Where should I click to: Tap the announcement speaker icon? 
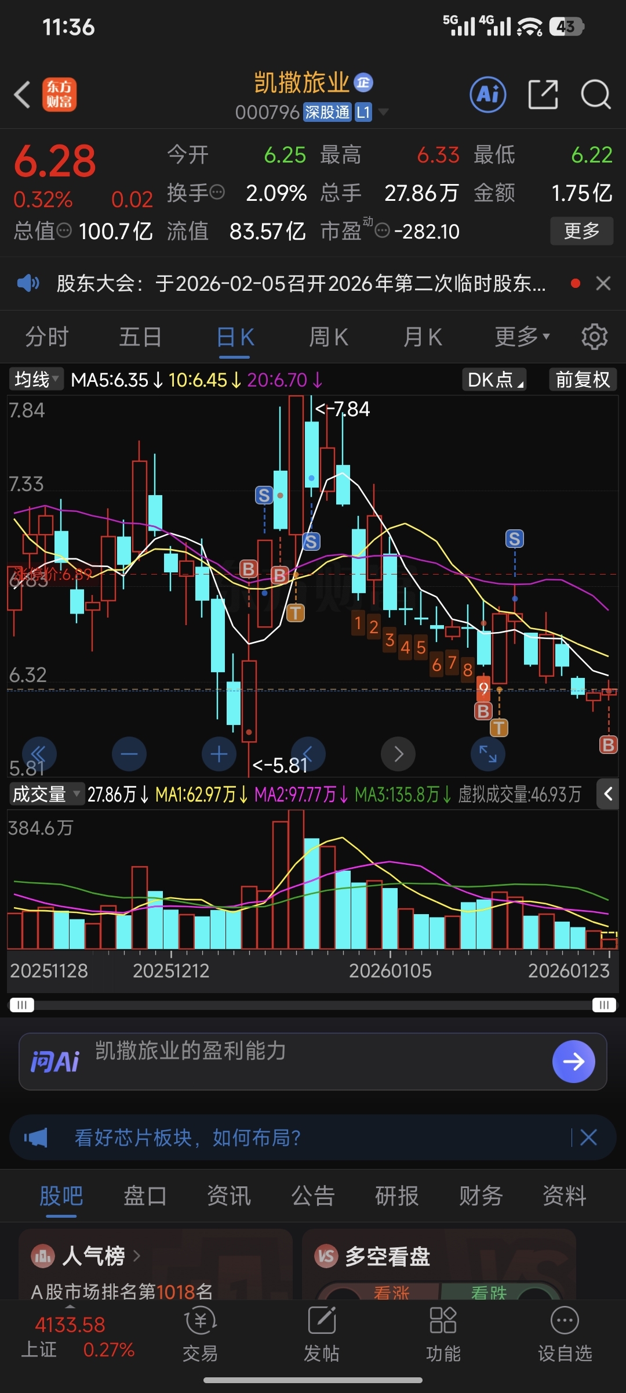(x=28, y=283)
